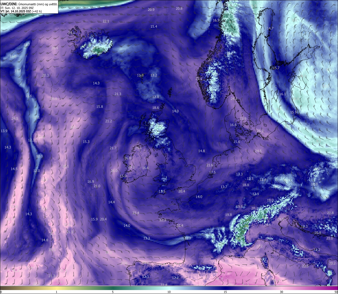338x294 pixels.
Task: Click the '5' tick on the color scale
Action: 113,292
